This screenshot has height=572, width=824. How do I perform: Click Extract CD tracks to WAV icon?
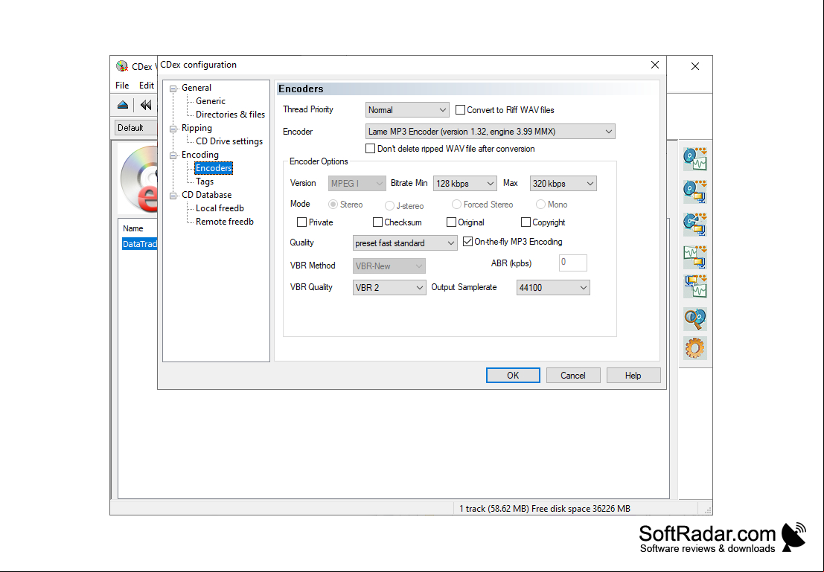click(x=694, y=158)
